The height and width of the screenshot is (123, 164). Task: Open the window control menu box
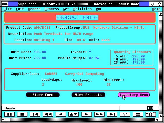pyautogui.click(x=5, y=4)
